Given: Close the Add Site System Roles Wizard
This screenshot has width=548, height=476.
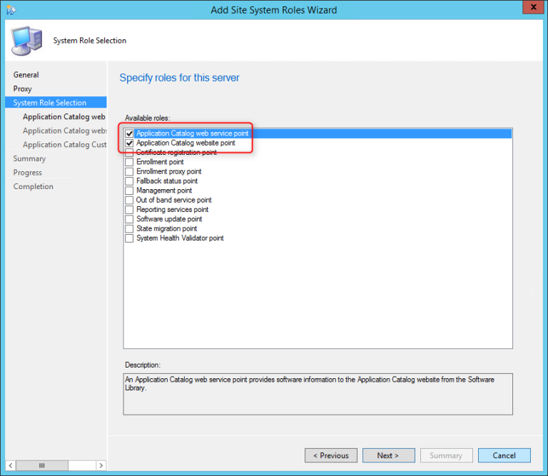Looking at the screenshot, I should pyautogui.click(x=530, y=9).
